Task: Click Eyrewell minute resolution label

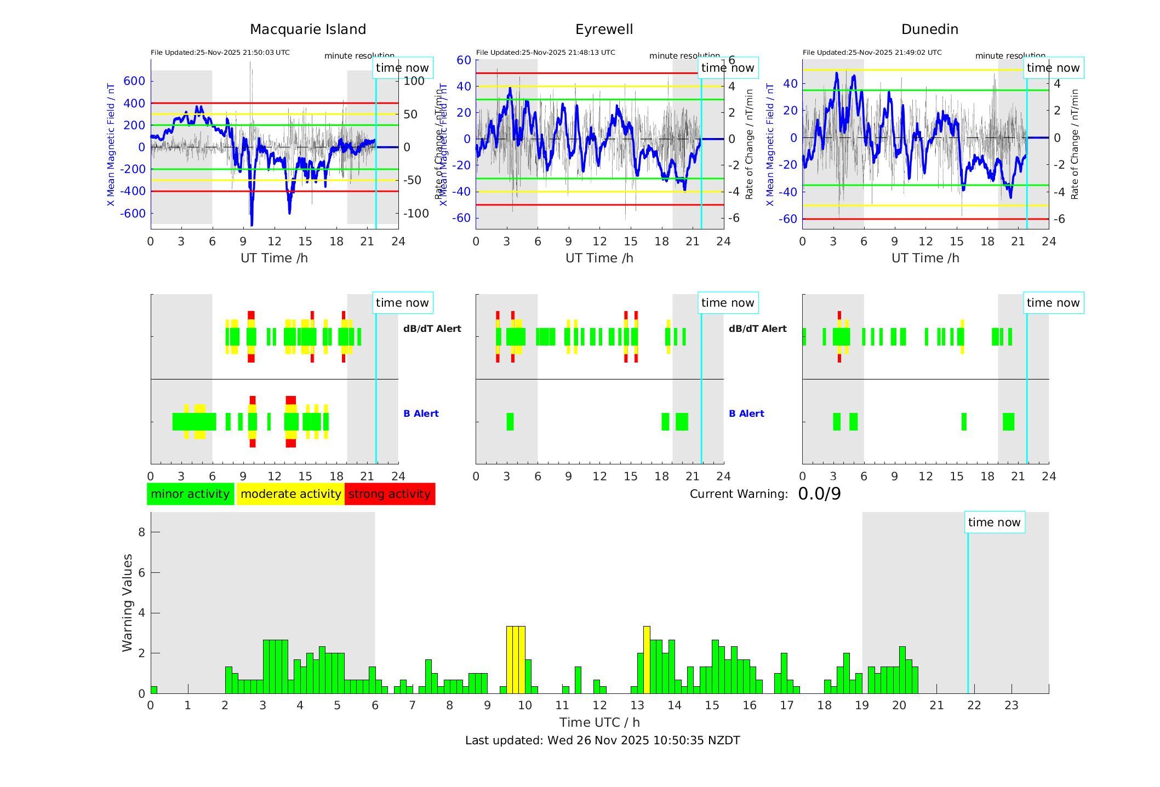Action: (x=684, y=56)
